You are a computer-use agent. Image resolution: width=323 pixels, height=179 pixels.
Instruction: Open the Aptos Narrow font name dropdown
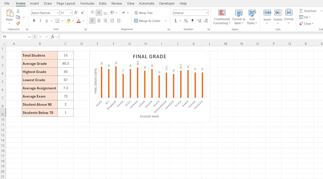click(58, 13)
